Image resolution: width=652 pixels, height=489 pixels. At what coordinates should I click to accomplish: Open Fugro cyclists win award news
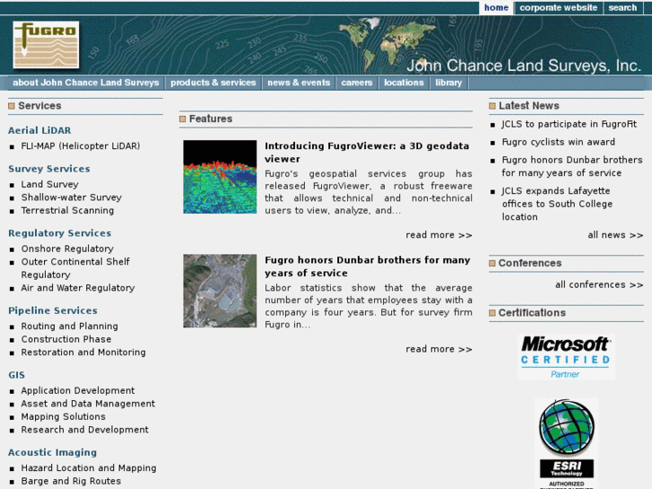click(x=558, y=142)
